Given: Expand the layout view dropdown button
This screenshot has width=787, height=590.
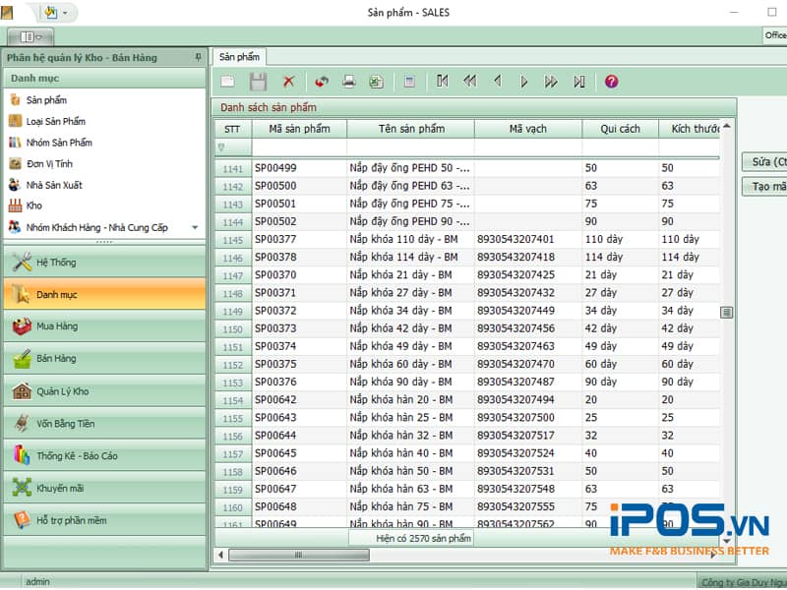Looking at the screenshot, I should 30,36.
